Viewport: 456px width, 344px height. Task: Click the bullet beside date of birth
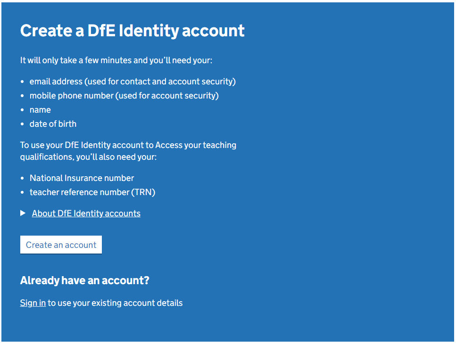click(x=22, y=123)
